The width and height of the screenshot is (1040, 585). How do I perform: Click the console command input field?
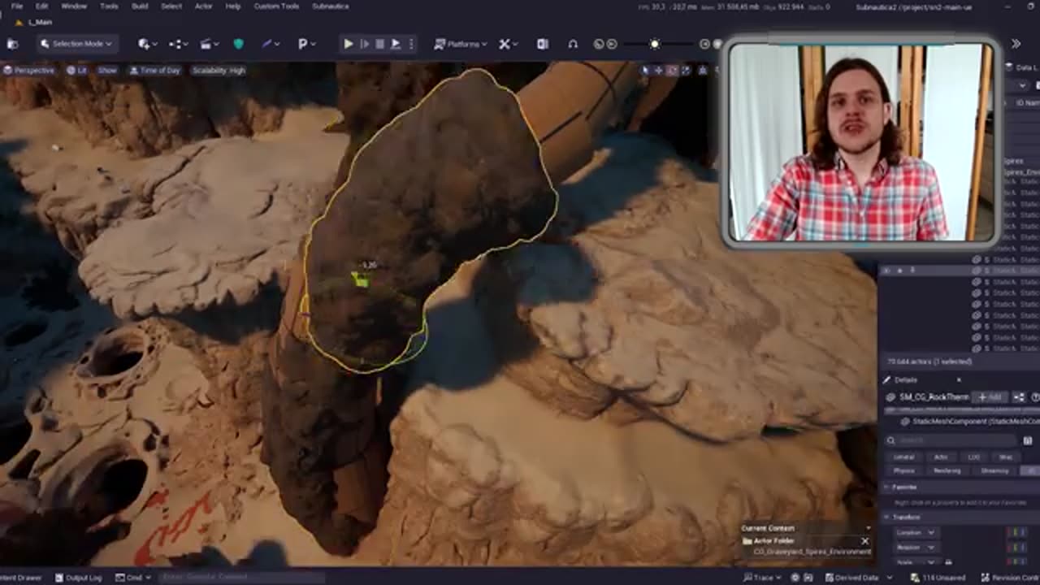click(241, 578)
